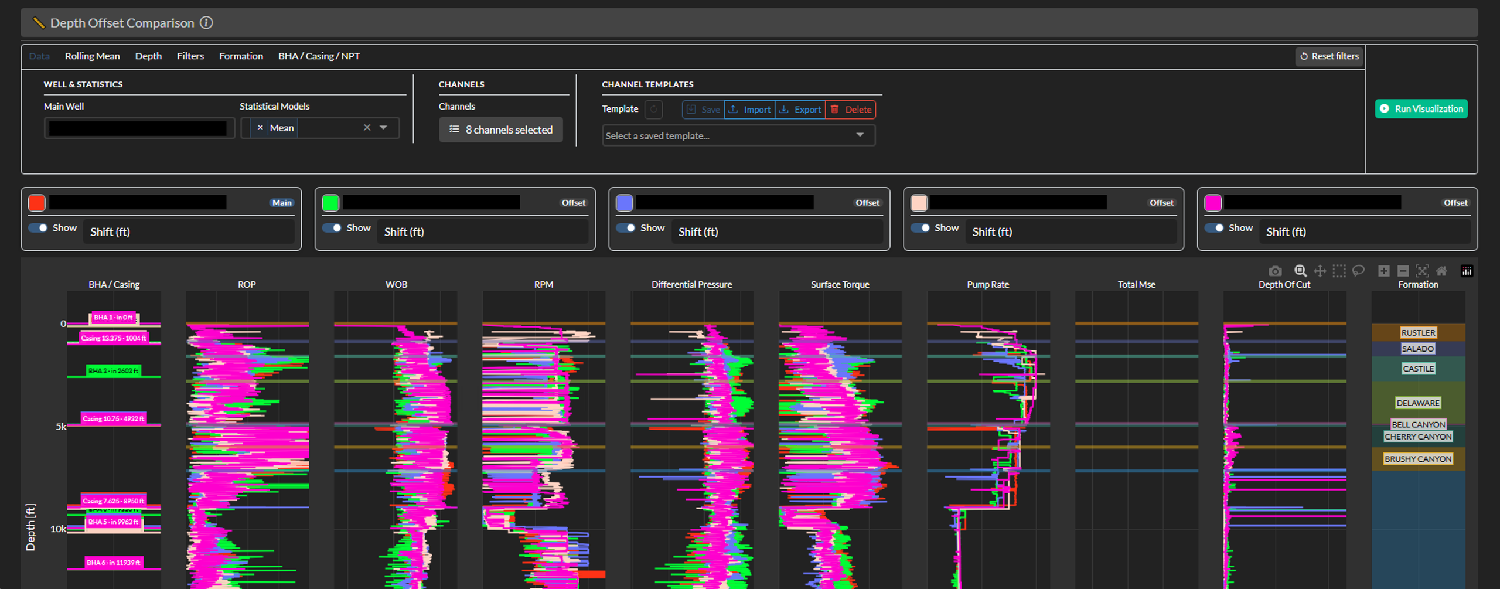The image size is (1500, 589).
Task: Click the Run Visualization button
Action: (1421, 109)
